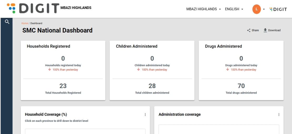Open Administration coverage three-dot options menu
292x134 pixels.
pos(279,115)
